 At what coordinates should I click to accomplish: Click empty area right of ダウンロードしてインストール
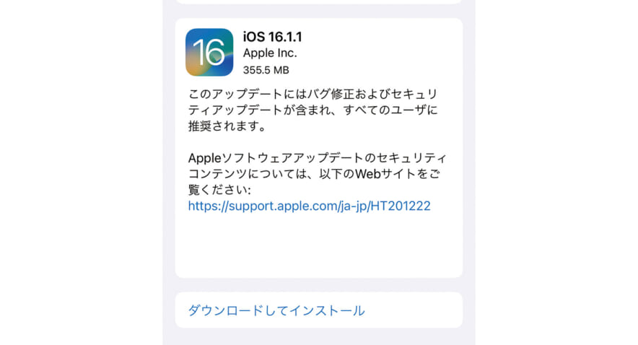point(413,310)
